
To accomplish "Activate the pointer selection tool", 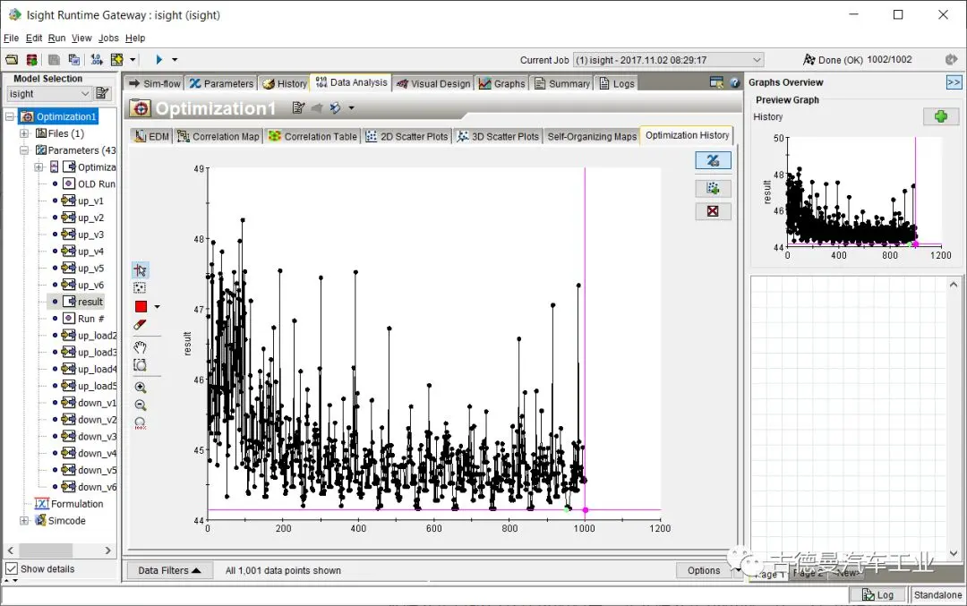I will click(140, 270).
